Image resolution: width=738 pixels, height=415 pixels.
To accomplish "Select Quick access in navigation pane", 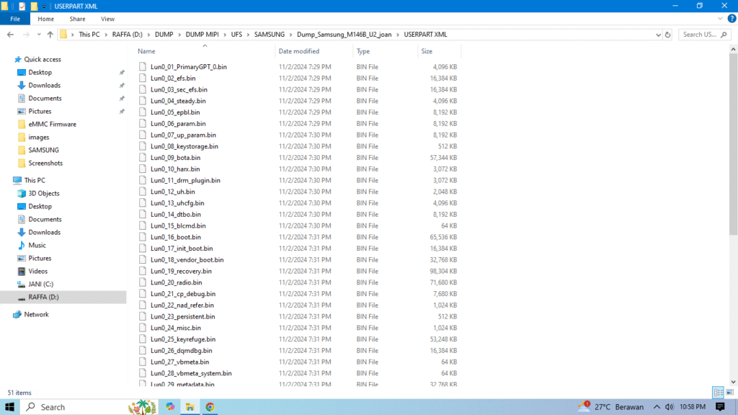I will [43, 59].
